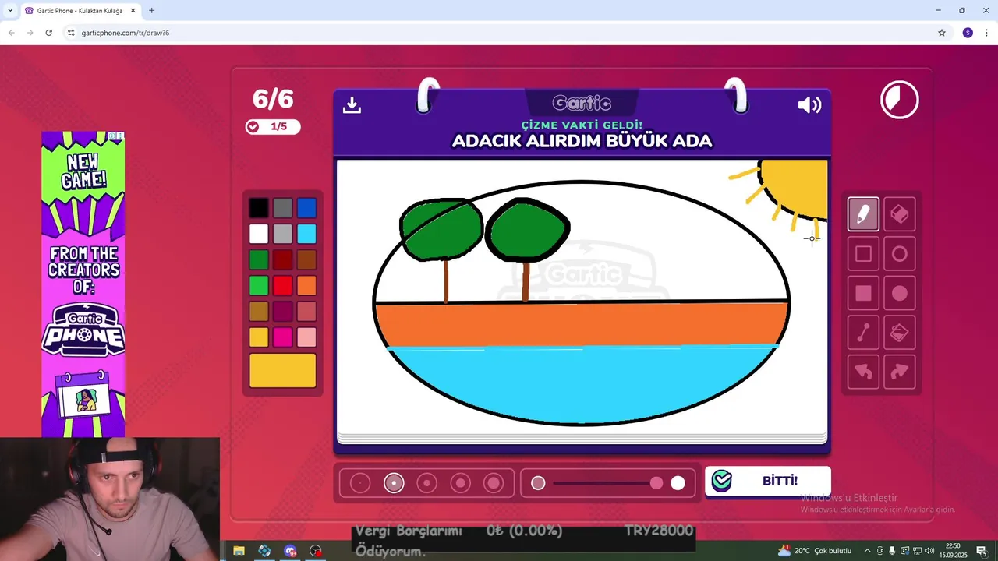
Task: Select the fourth brush size
Action: (460, 483)
